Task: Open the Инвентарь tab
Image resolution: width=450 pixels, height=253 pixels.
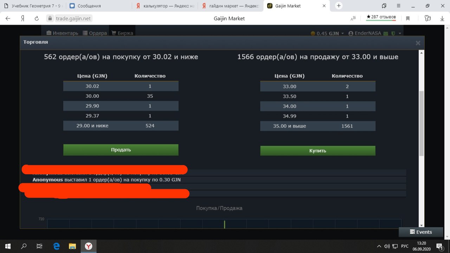Action: (x=62, y=33)
